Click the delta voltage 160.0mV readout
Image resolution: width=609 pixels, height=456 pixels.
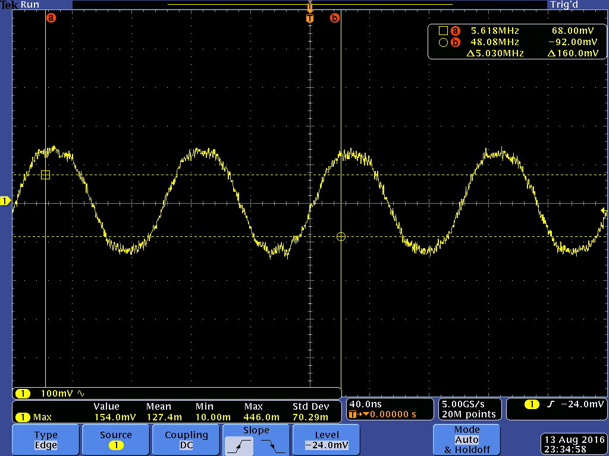coord(573,53)
